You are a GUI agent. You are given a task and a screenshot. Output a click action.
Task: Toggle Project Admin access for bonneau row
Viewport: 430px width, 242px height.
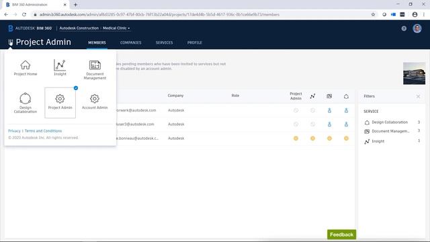tap(296, 138)
